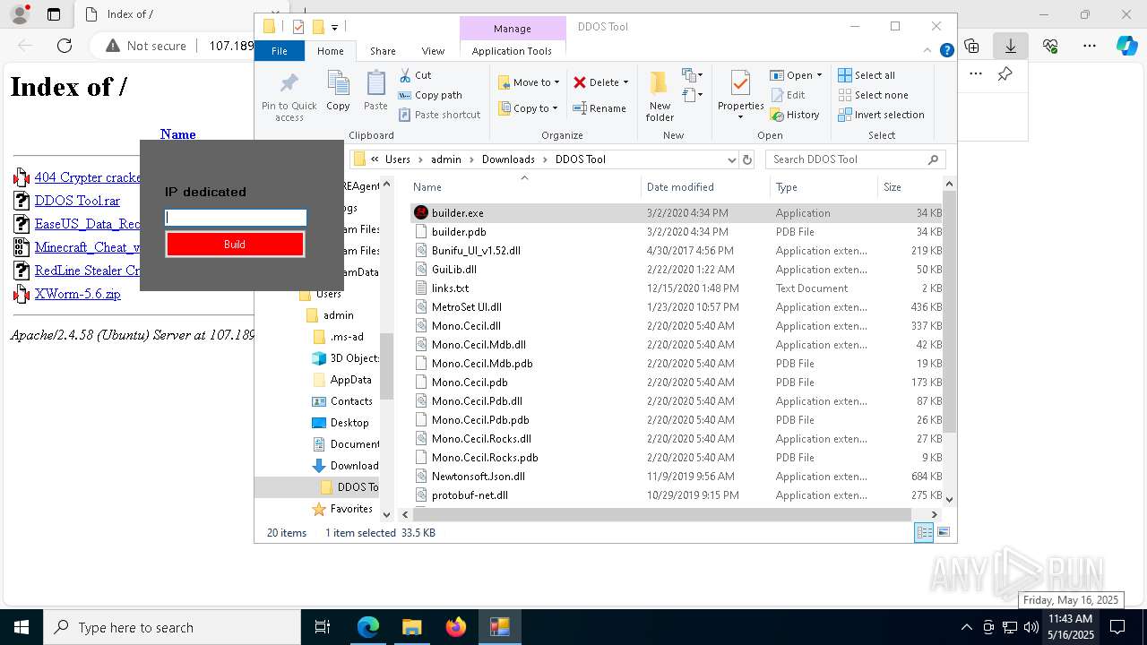Open the Application Tools tab
The image size is (1147, 645).
pyautogui.click(x=512, y=51)
